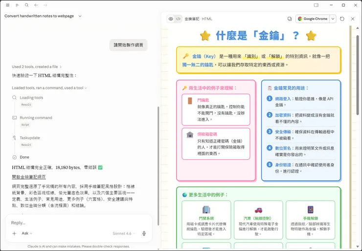Image resolution: width=362 pixels, height=251 pixels.
Task: Expand 'Used 2 tools, created a file'
Action: click(x=37, y=66)
